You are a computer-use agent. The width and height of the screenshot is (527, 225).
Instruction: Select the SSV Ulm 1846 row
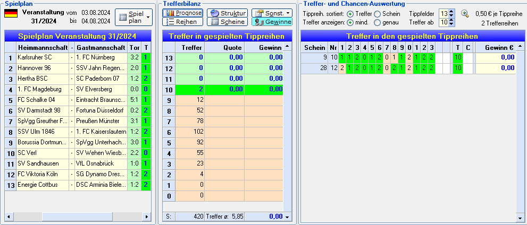pos(78,132)
